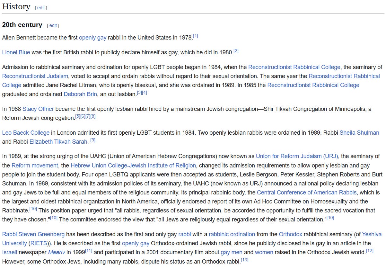
Task: Open the Lionel Blue article link
Action: click(16, 52)
